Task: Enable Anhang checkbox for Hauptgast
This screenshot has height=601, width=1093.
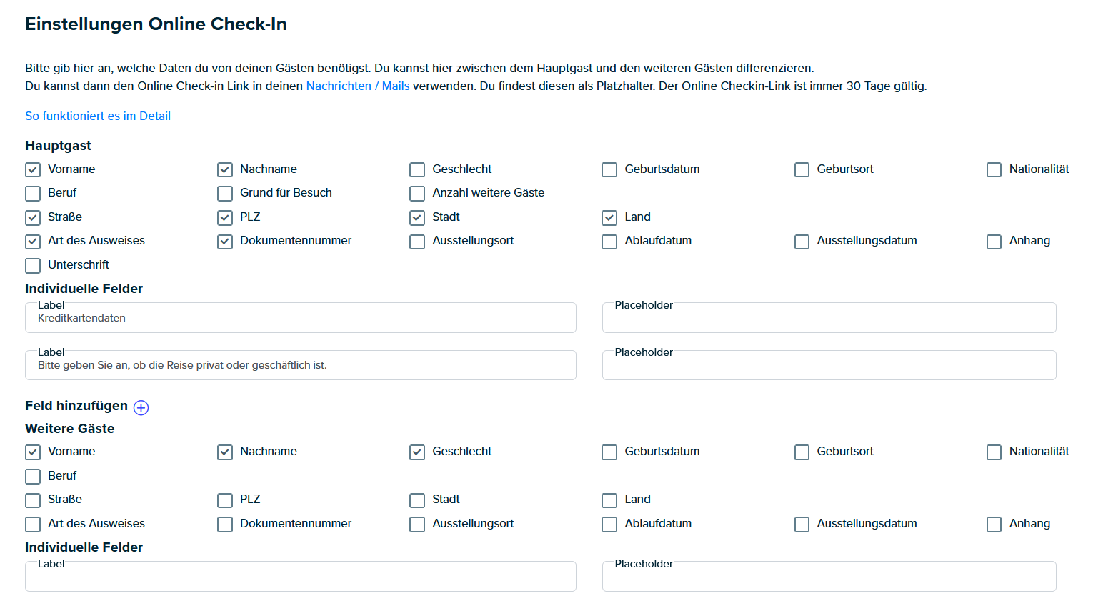Action: (x=994, y=241)
